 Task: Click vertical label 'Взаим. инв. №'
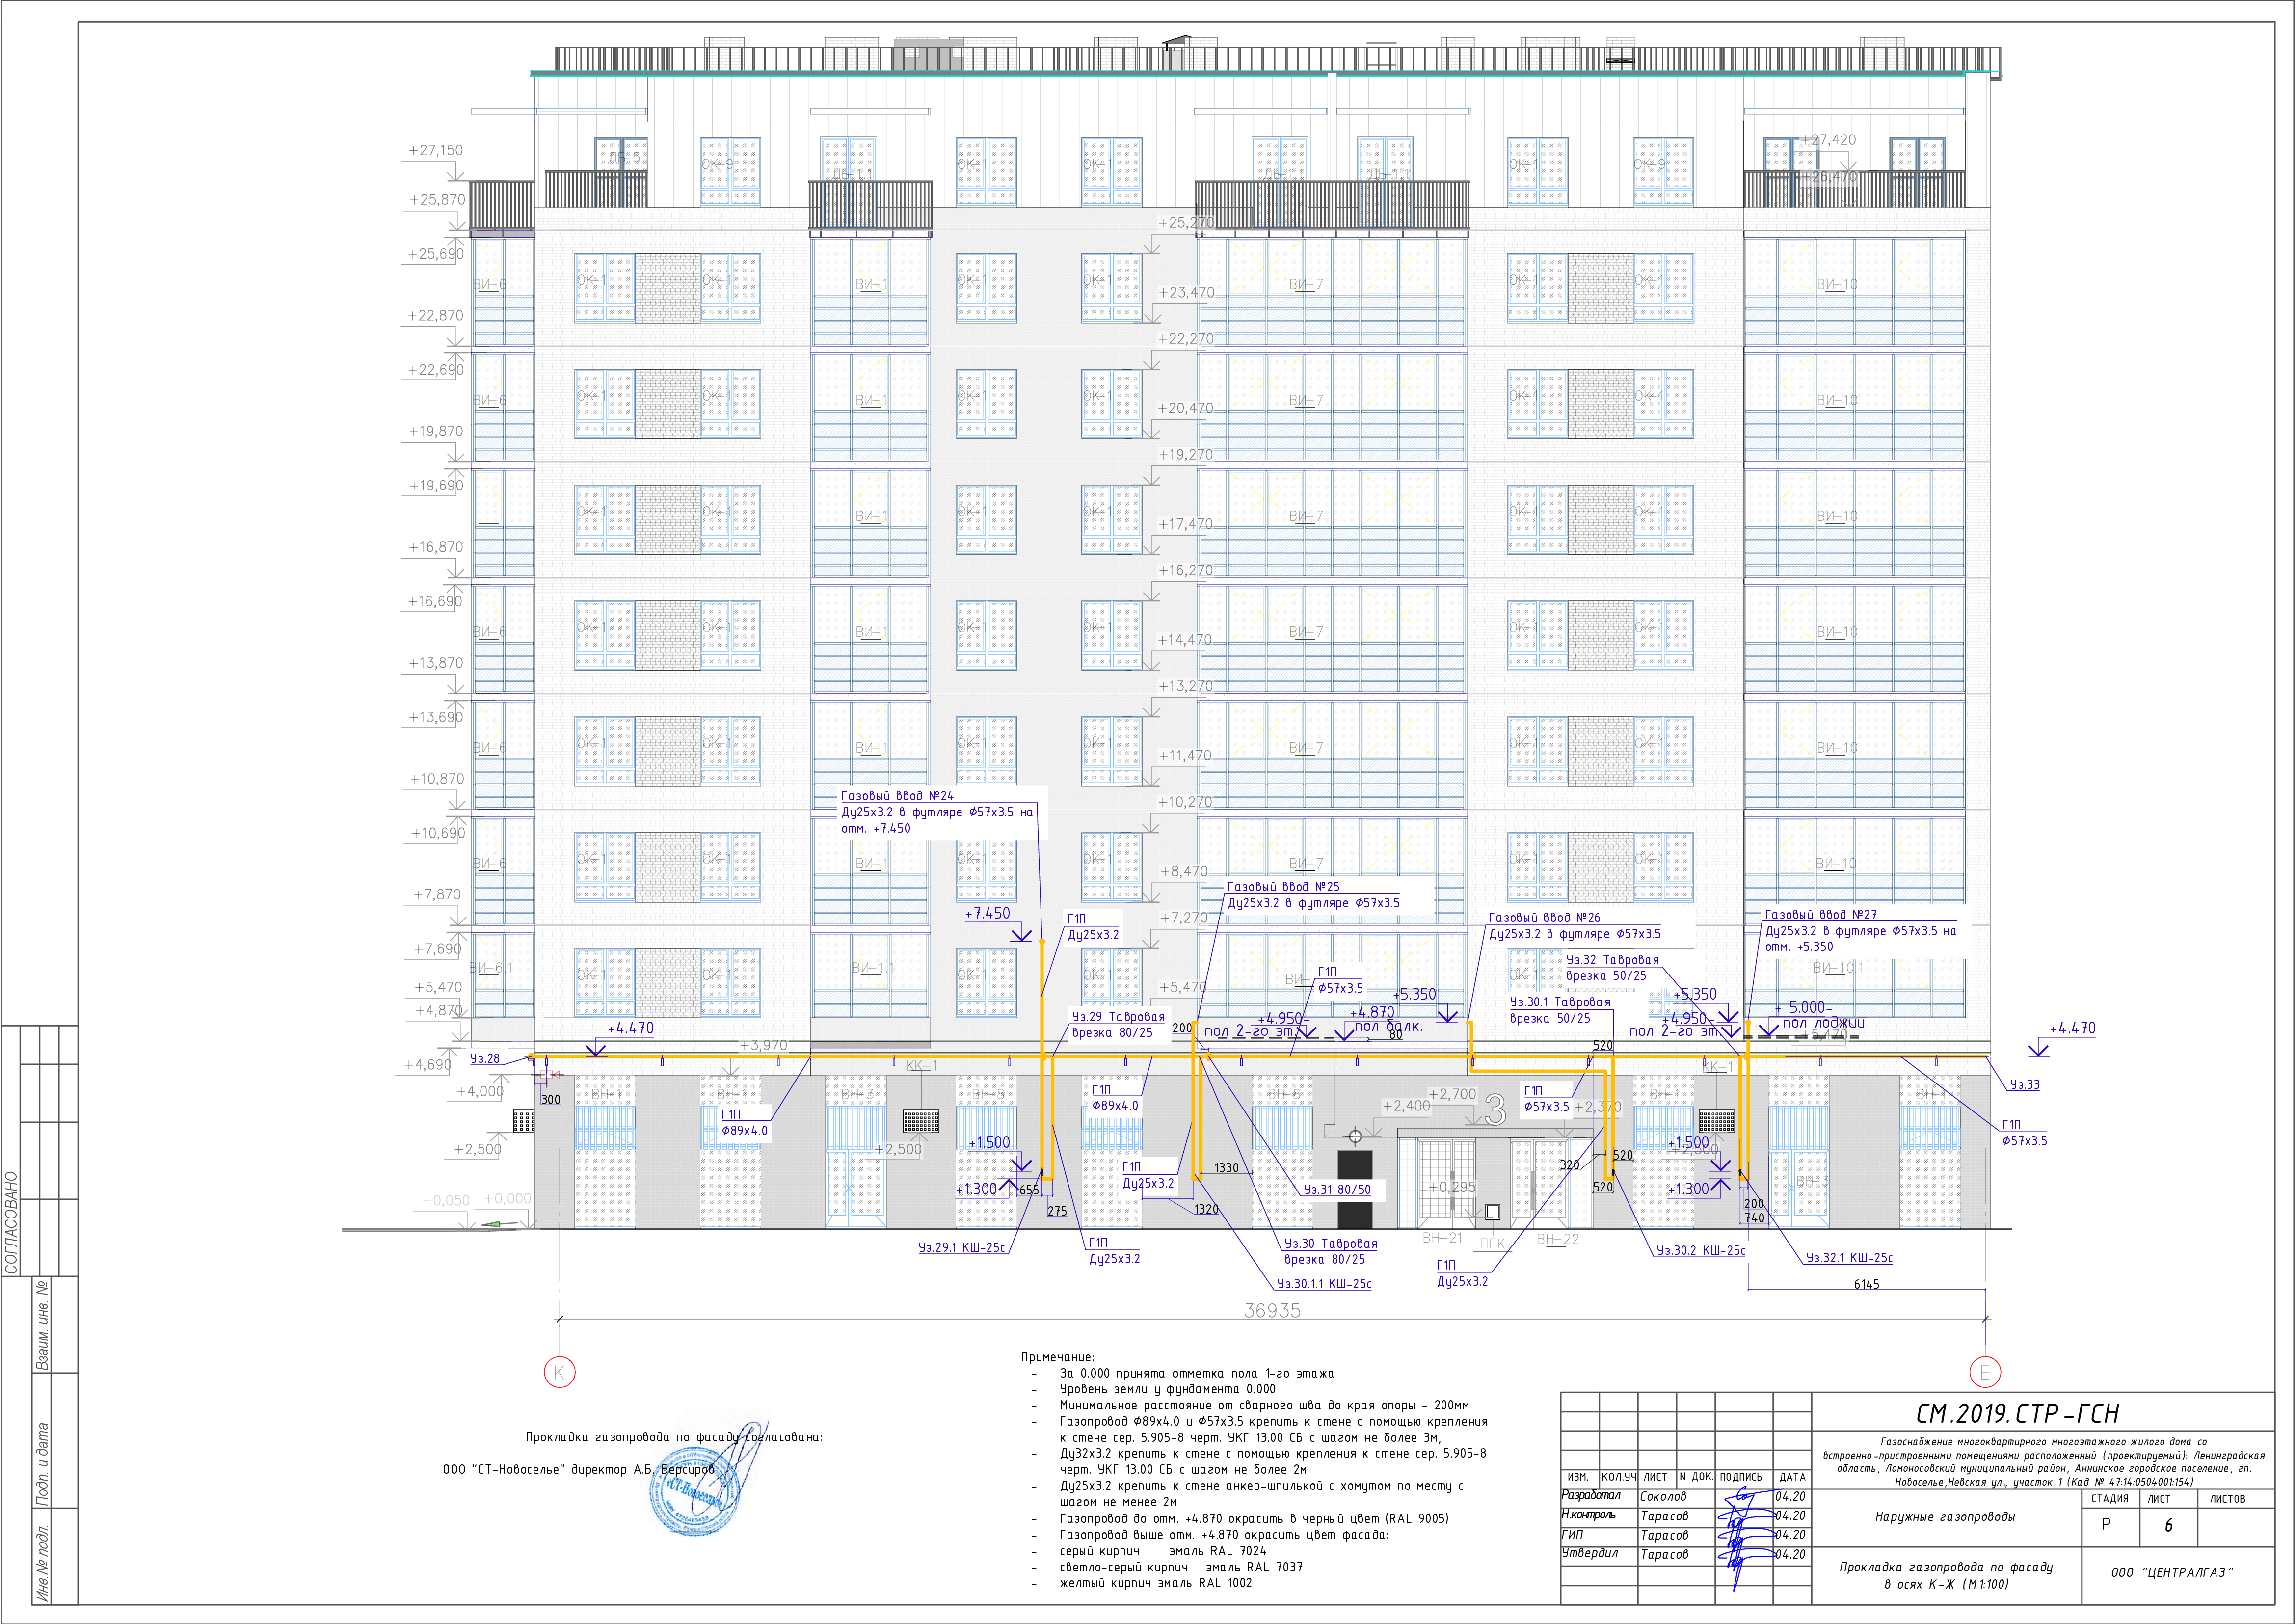[x=43, y=1325]
